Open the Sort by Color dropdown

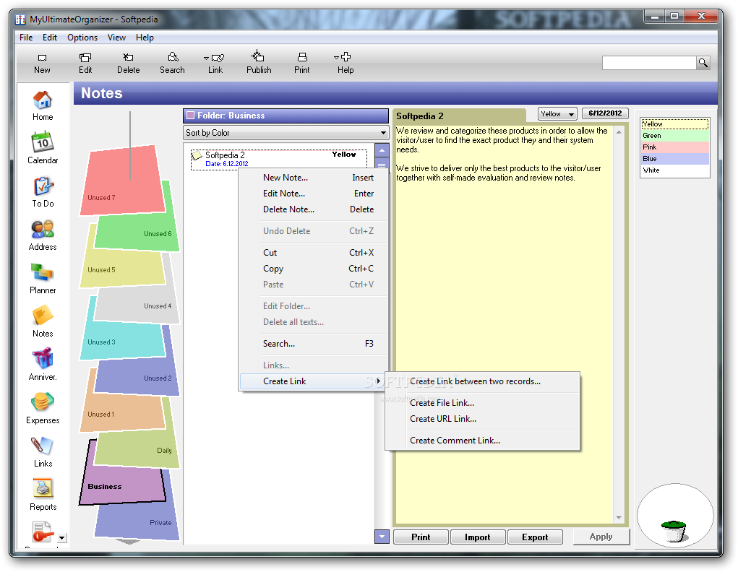pyautogui.click(x=286, y=133)
